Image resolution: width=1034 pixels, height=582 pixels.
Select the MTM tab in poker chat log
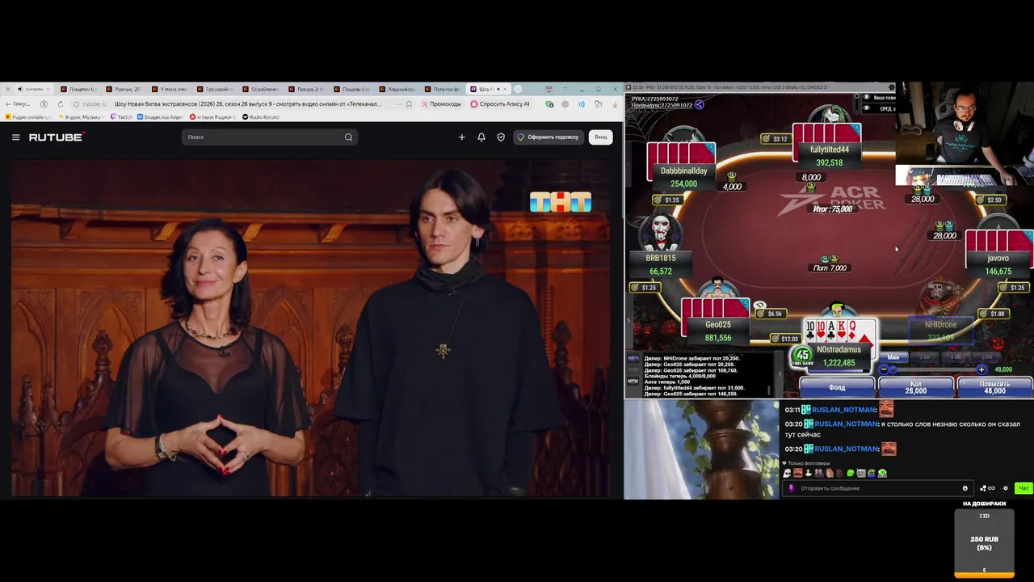tap(633, 381)
